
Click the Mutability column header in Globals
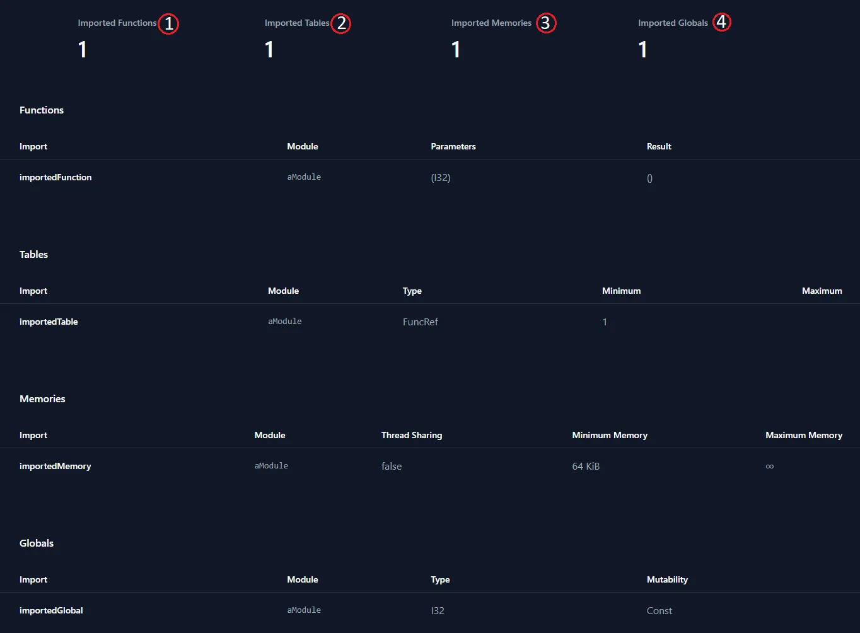point(667,579)
